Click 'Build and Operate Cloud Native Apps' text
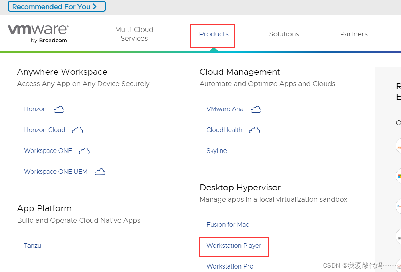401x272 pixels. [x=79, y=220]
